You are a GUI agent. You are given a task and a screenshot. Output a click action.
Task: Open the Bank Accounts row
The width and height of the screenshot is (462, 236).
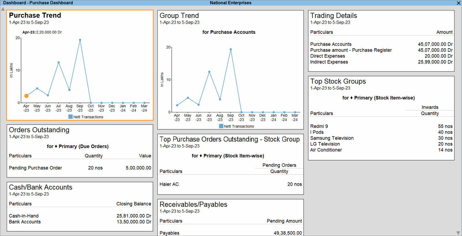pyautogui.click(x=80, y=222)
